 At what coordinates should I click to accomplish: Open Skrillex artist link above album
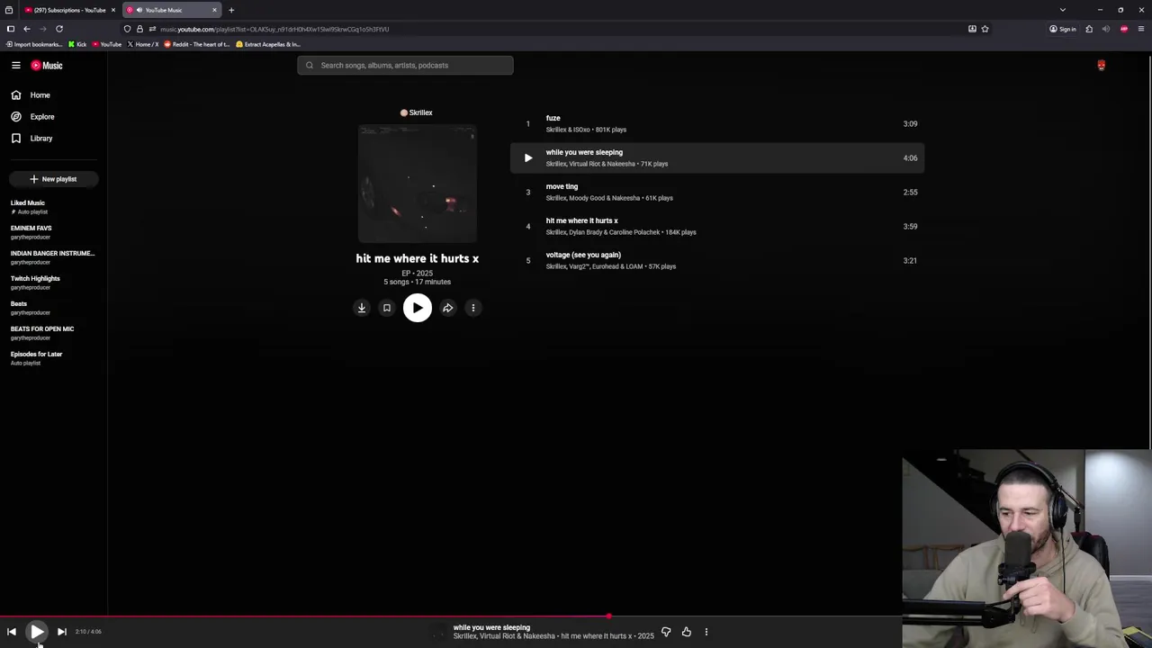[417, 112]
